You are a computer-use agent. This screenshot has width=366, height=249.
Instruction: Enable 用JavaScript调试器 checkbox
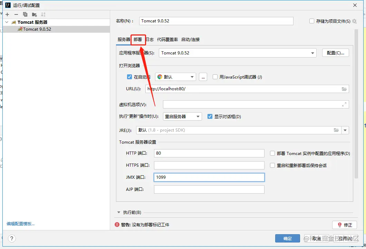215,77
